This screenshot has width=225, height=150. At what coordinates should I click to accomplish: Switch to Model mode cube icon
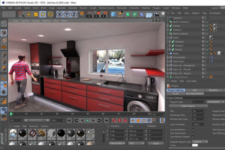coord(4,33)
